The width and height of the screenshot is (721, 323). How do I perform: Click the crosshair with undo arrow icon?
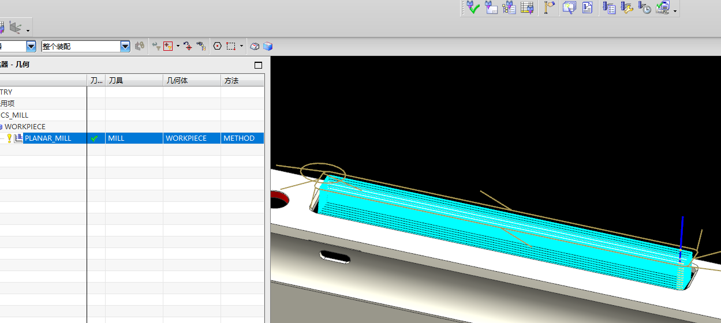click(x=188, y=46)
